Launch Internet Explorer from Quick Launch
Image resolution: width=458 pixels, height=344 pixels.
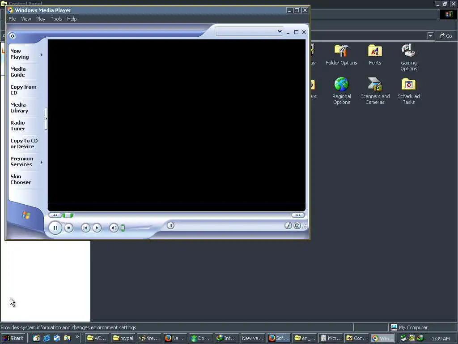[x=47, y=338]
